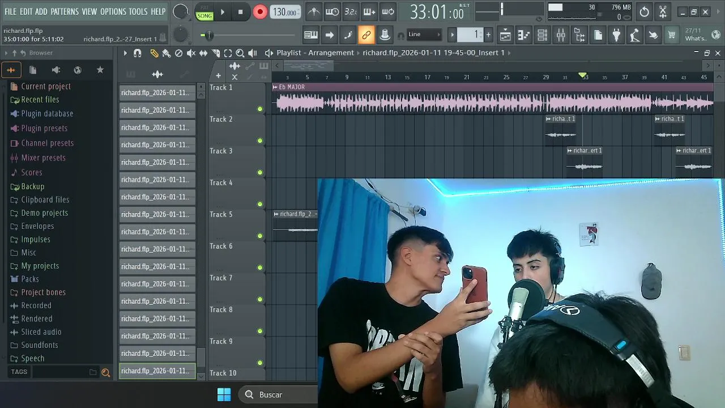Toggle auto scrolling arrow icon
Image resolution: width=725 pixels, height=408 pixels.
tap(330, 35)
